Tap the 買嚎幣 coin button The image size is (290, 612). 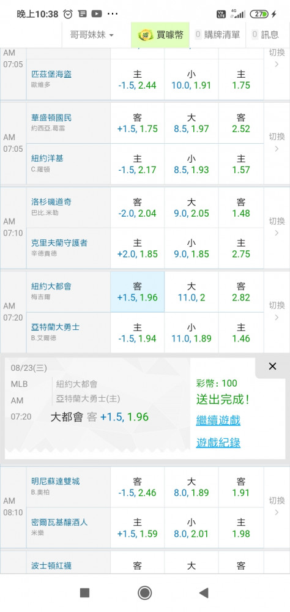(x=160, y=35)
